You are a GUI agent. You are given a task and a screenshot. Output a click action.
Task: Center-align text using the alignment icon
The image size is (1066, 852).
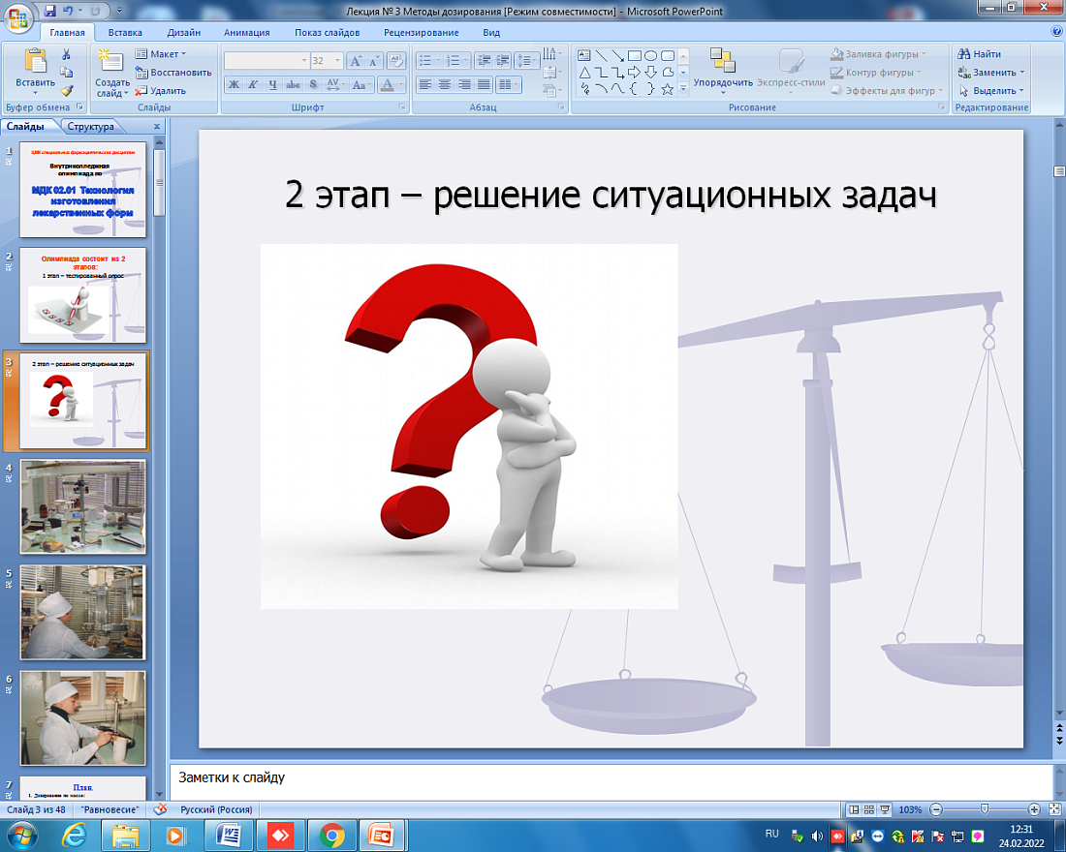point(443,84)
